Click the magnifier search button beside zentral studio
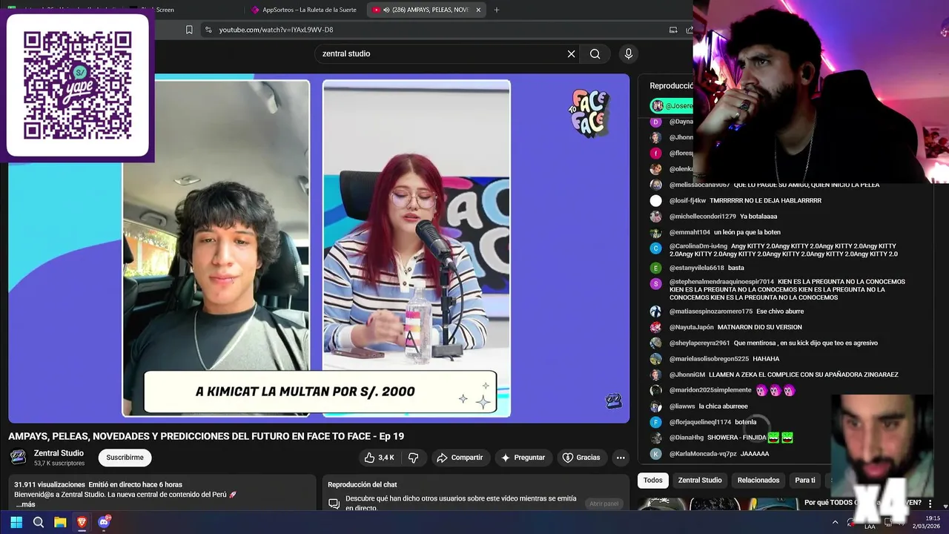Screen dimensions: 949x534 coord(595,53)
